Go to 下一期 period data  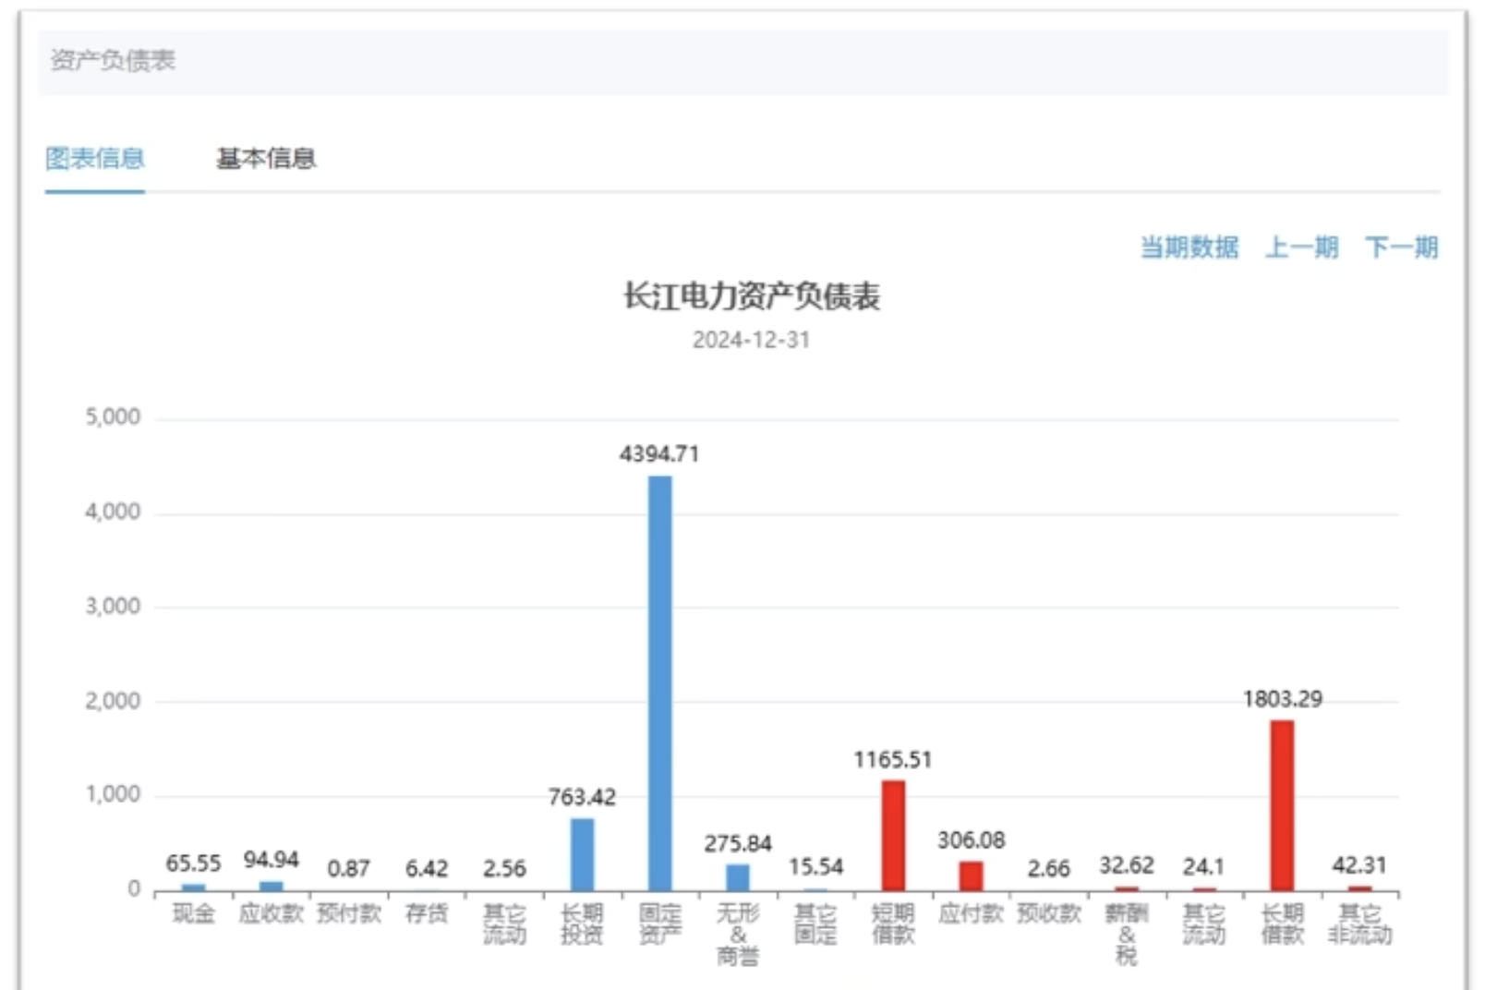[1401, 247]
